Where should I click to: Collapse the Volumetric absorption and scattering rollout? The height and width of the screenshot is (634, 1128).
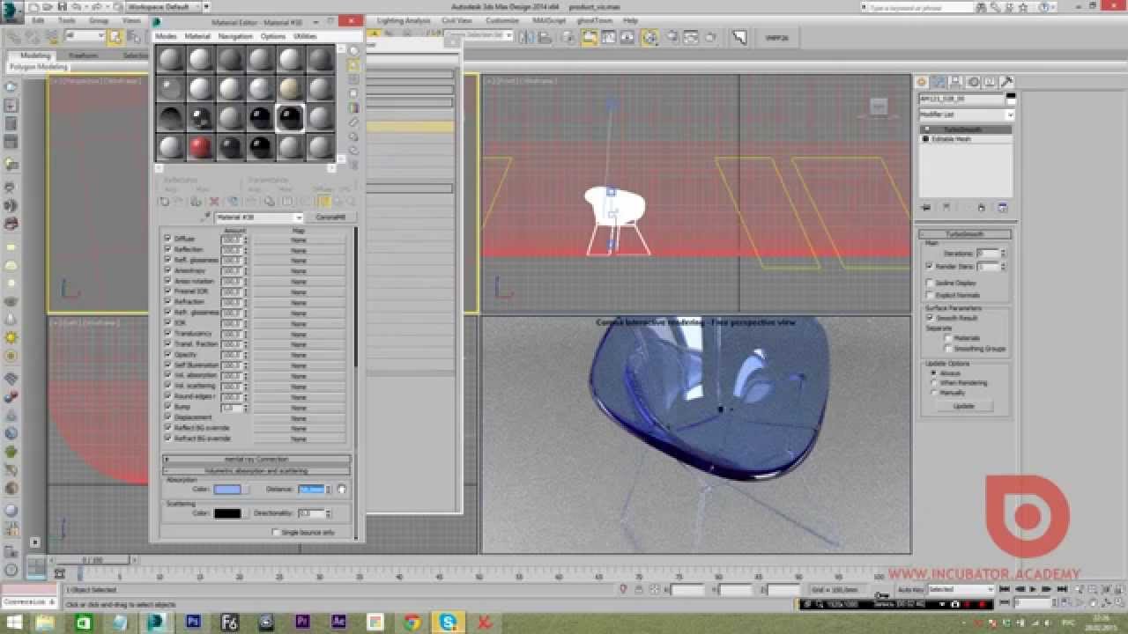tap(256, 471)
